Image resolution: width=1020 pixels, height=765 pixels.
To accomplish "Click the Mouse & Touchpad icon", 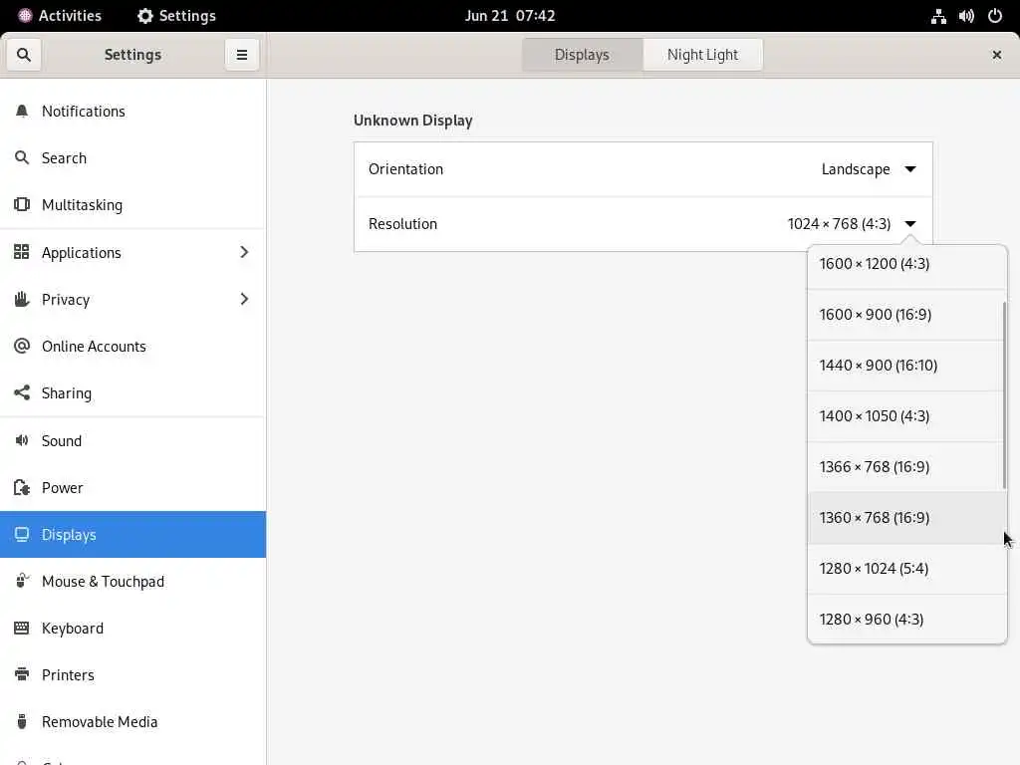I will pyautogui.click(x=22, y=581).
